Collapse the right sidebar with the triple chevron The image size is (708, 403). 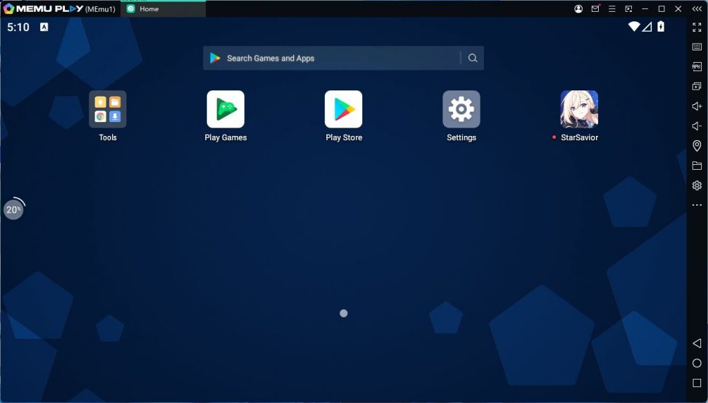click(x=697, y=9)
